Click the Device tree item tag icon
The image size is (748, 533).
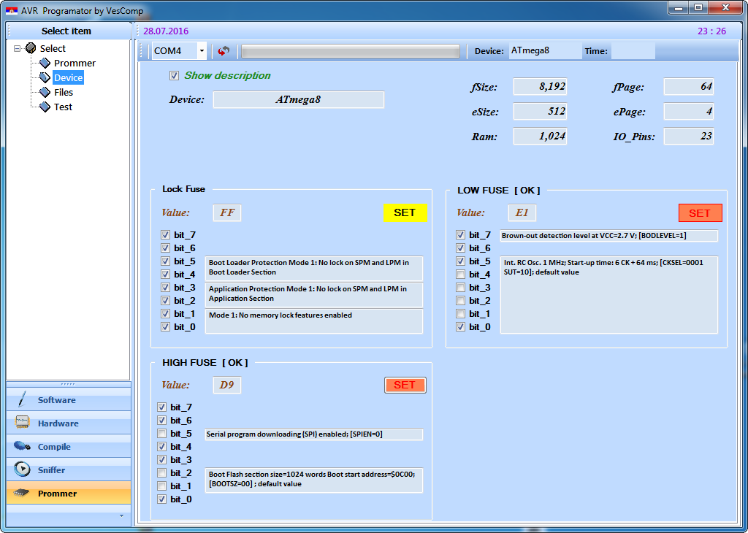(x=45, y=77)
